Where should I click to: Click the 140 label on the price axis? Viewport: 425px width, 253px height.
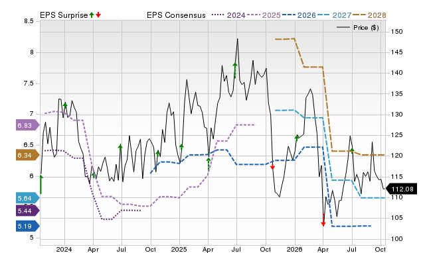397,73
